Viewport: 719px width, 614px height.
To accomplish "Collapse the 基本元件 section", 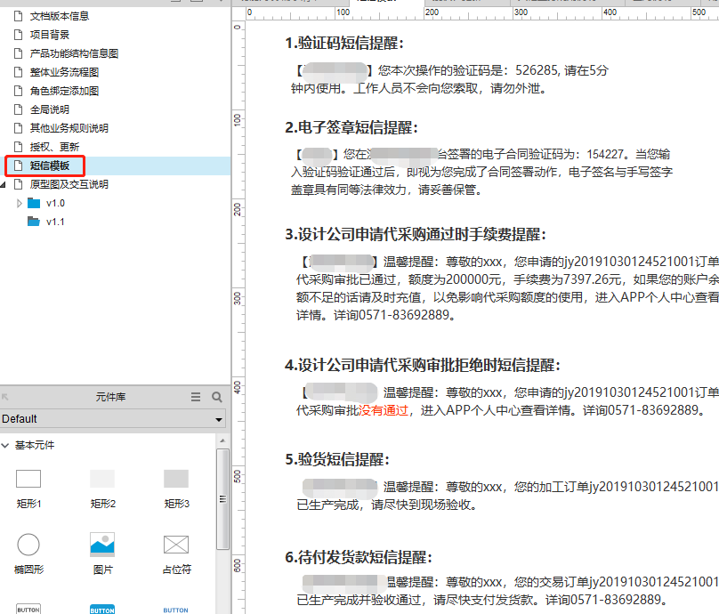I will pos(7,443).
